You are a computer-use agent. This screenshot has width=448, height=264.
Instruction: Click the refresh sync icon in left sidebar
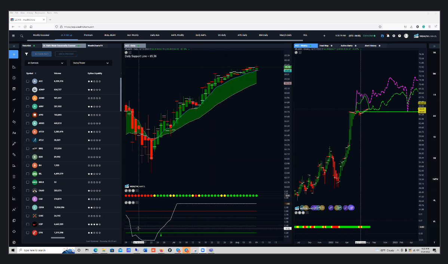14,187
